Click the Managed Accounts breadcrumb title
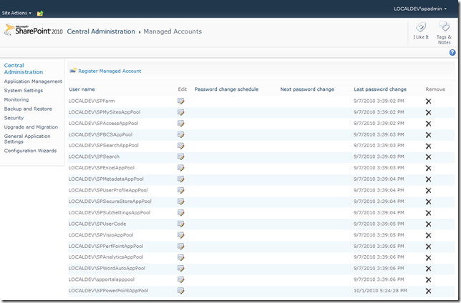Viewport: 461px width, 303px height. point(173,31)
